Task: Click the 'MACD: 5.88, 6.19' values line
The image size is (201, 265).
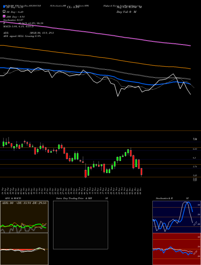Action: (18, 26)
